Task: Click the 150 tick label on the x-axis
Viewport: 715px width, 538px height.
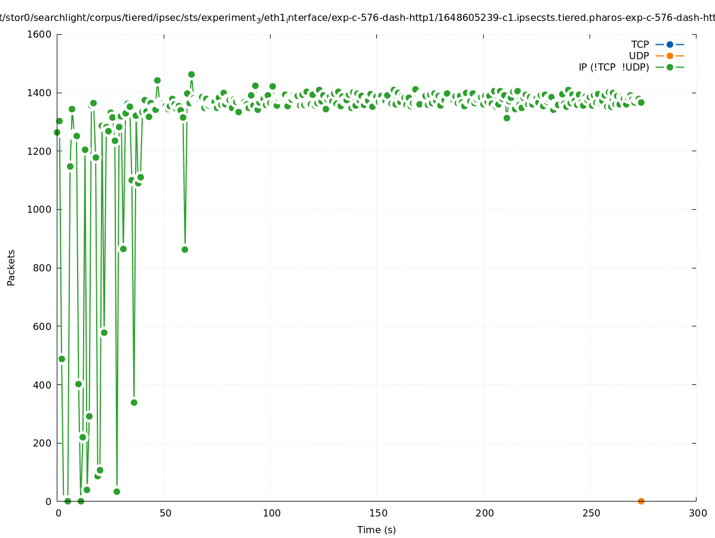Action: point(377,513)
